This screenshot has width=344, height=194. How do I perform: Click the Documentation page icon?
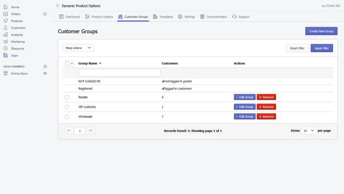click(202, 17)
